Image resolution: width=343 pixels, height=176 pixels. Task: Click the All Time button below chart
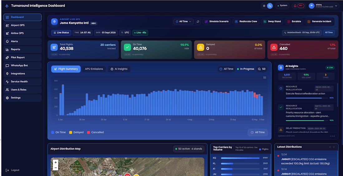tap(258, 133)
